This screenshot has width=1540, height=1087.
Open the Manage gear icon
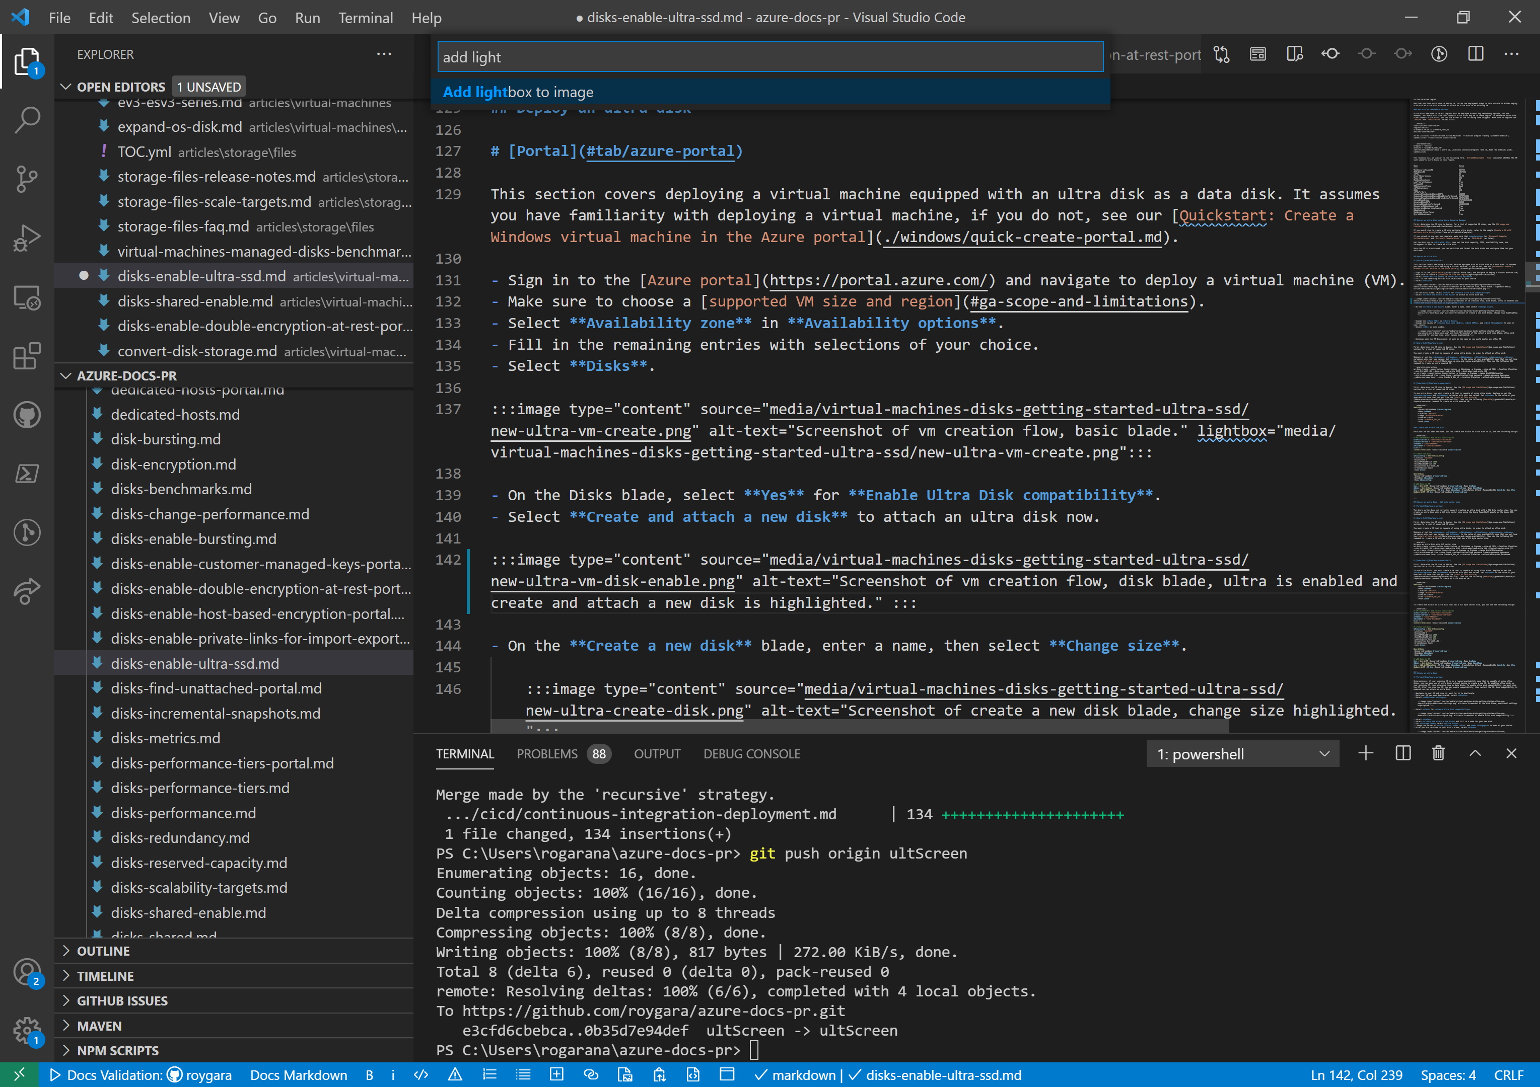point(27,1031)
